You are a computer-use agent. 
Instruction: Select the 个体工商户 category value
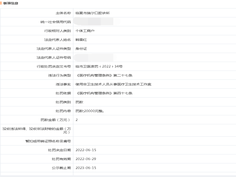[x=85, y=31]
